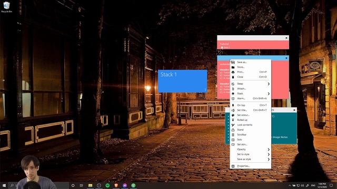The width and height of the screenshot is (337, 189).
Task: Click the Set colour palette icon
Action: (x=233, y=115)
